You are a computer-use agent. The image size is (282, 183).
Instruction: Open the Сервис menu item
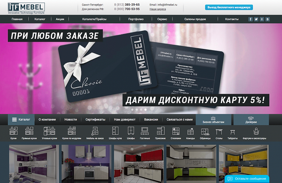pos(162,19)
